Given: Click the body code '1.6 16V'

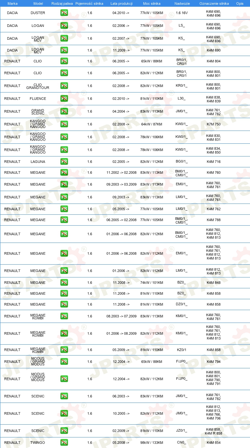Looking at the screenshot, I should pyautogui.click(x=182, y=13).
